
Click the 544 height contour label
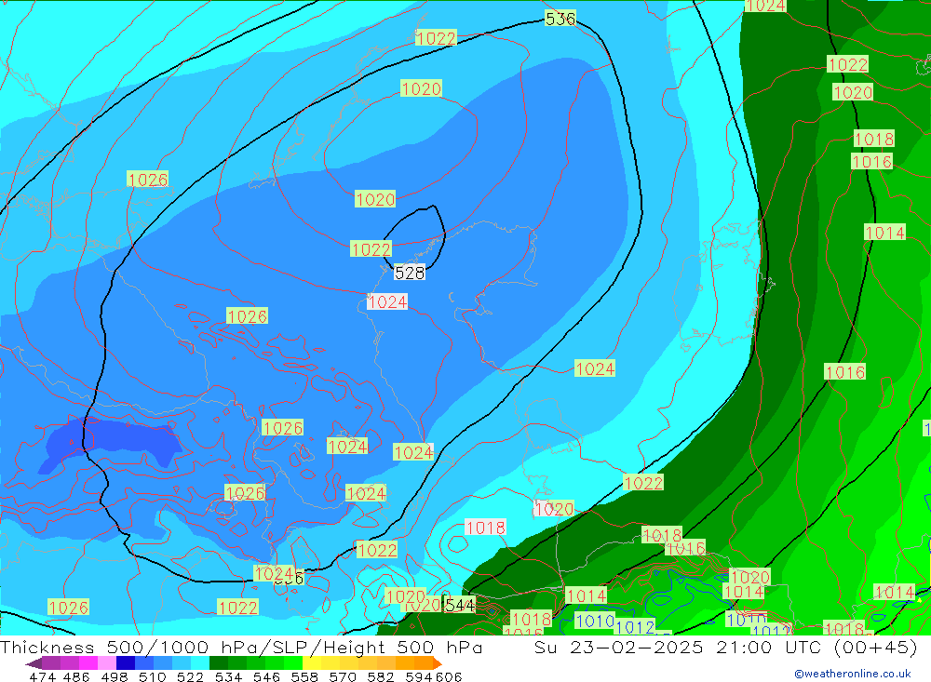(460, 605)
